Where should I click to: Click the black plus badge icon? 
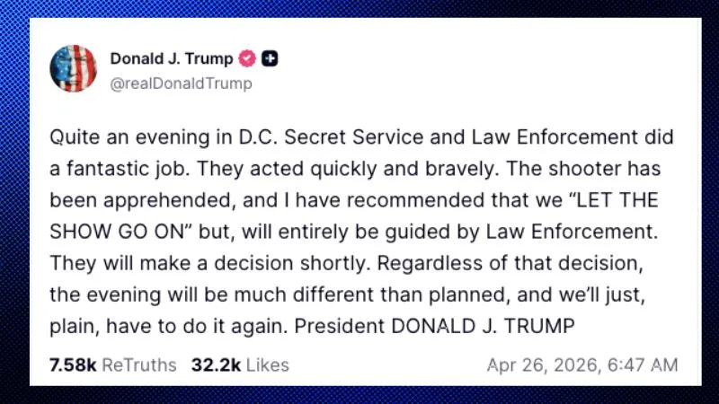pyautogui.click(x=270, y=59)
